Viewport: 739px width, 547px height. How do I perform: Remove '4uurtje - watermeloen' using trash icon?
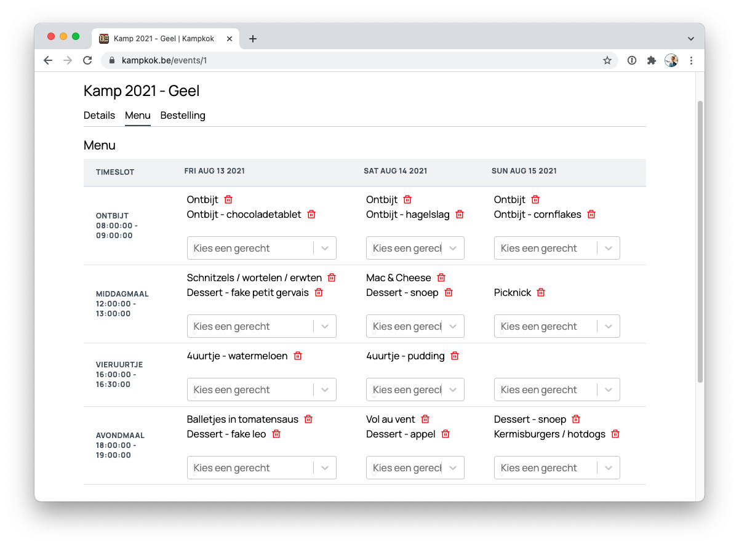(x=298, y=356)
